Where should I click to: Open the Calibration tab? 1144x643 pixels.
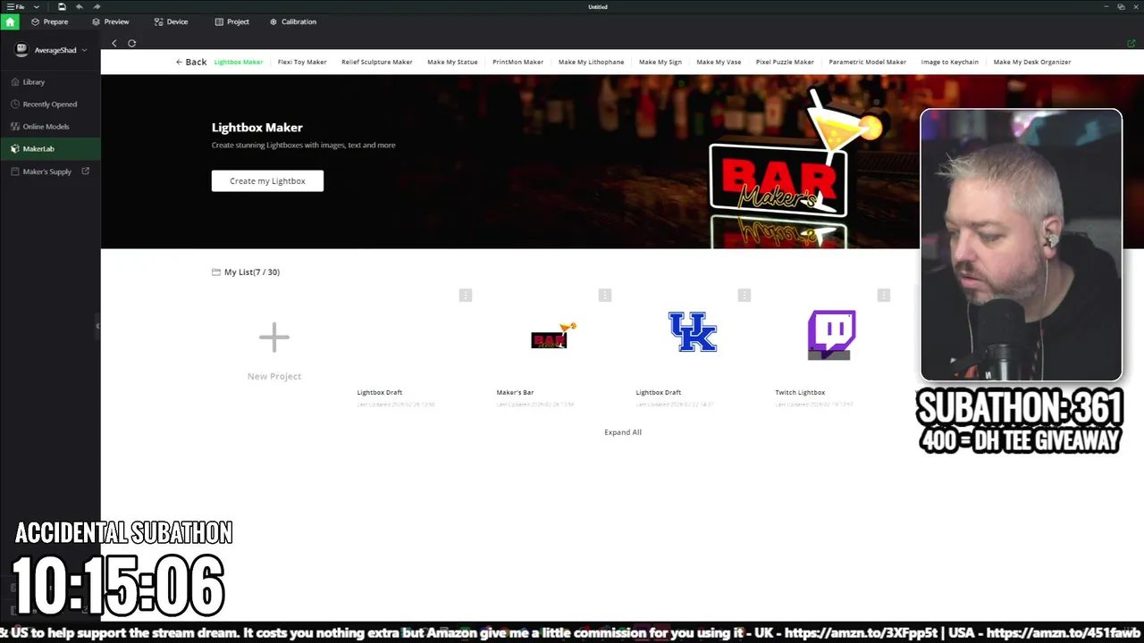tap(292, 21)
